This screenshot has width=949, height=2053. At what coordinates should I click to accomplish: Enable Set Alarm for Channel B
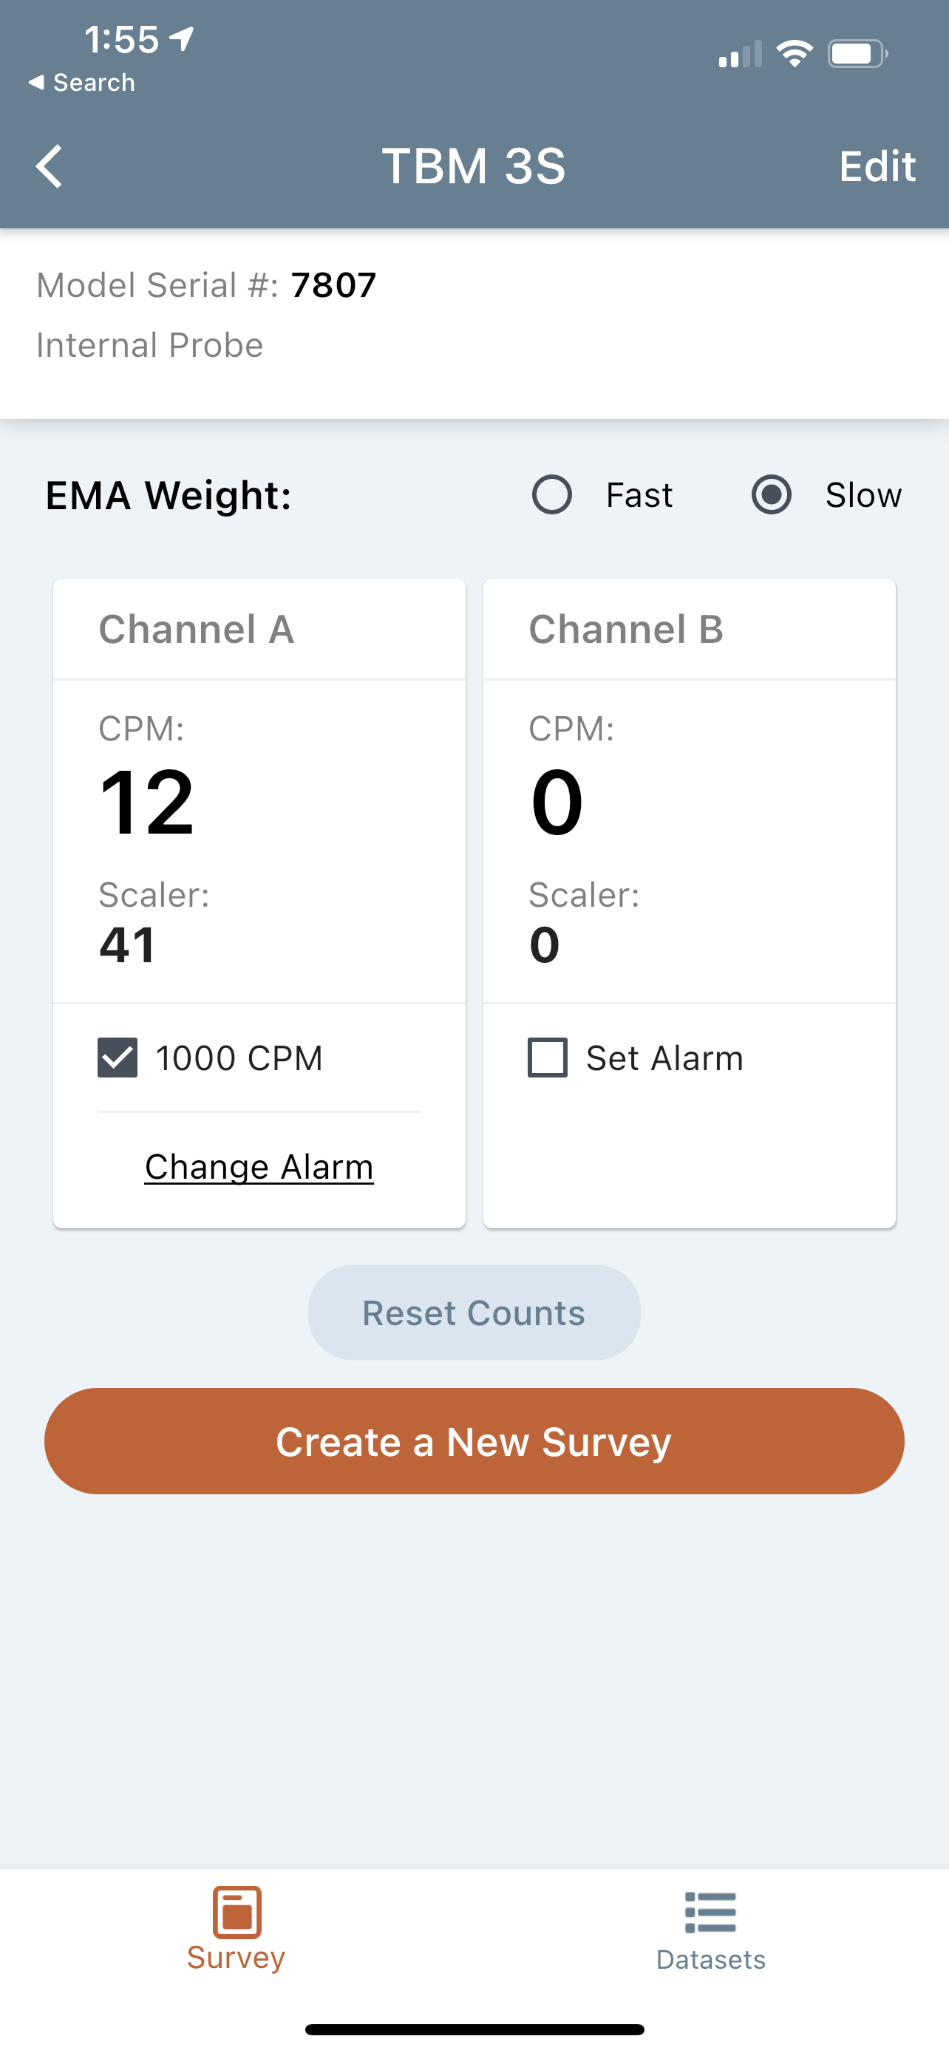click(x=548, y=1058)
